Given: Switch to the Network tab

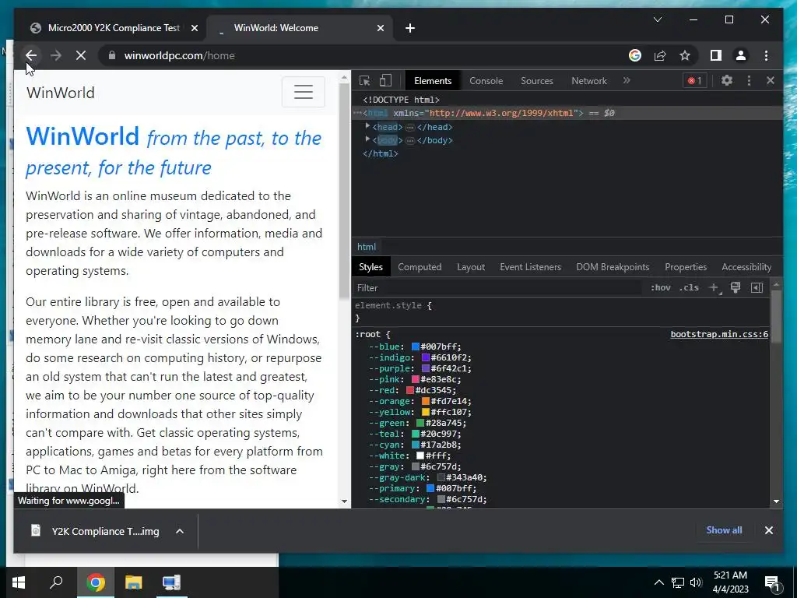Looking at the screenshot, I should click(x=589, y=80).
